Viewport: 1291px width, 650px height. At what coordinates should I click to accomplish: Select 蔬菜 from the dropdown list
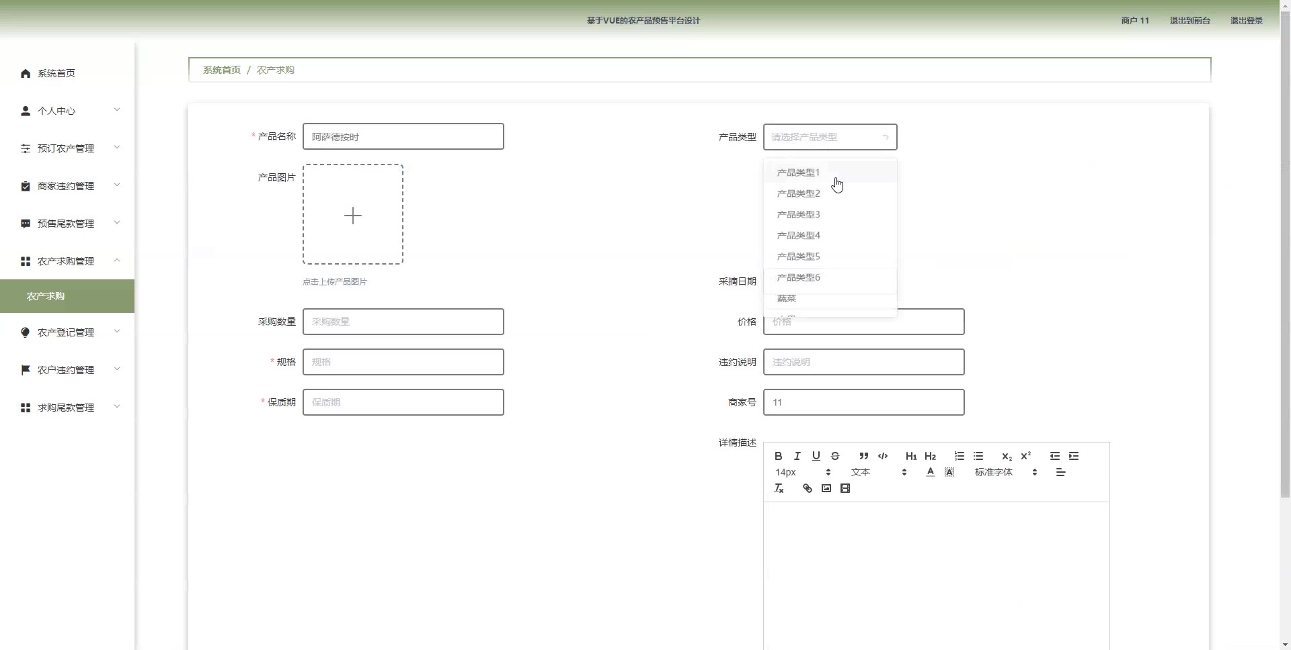click(830, 298)
